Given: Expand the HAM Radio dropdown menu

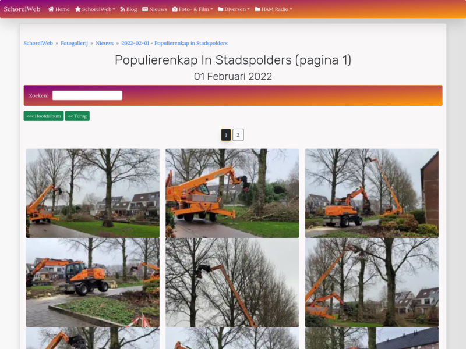Looking at the screenshot, I should tap(273, 9).
